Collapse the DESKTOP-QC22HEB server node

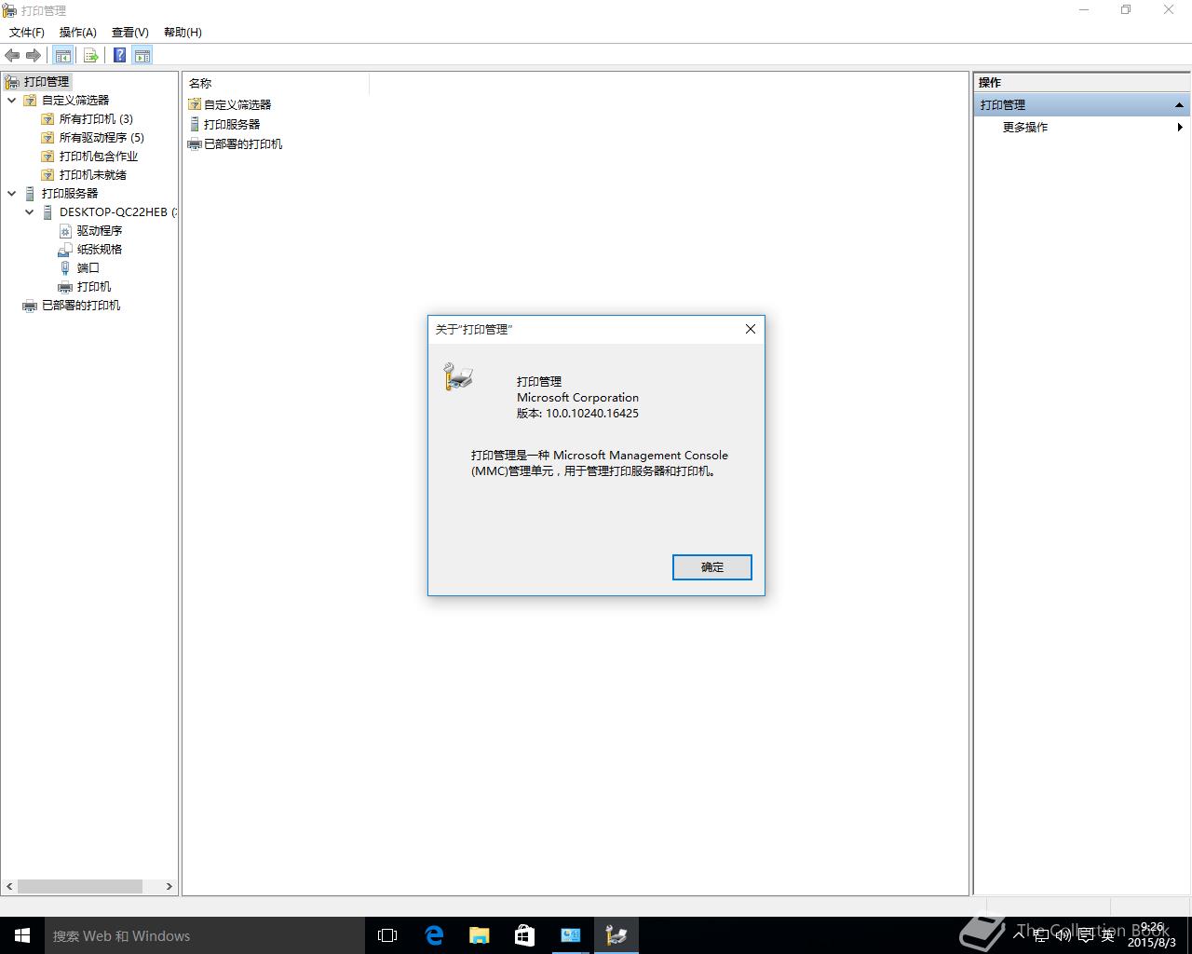click(29, 211)
